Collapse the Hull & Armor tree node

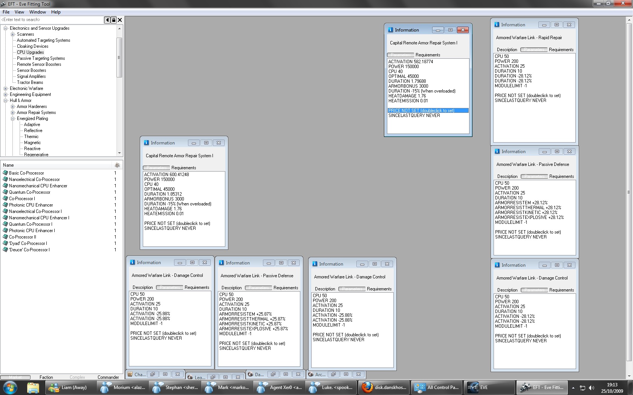click(6, 100)
